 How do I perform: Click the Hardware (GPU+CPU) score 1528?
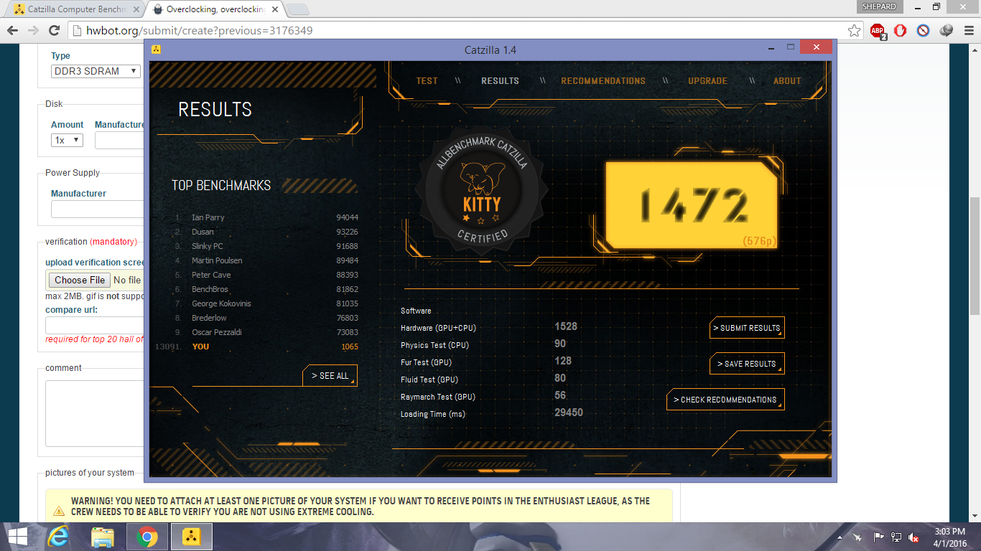click(x=566, y=326)
